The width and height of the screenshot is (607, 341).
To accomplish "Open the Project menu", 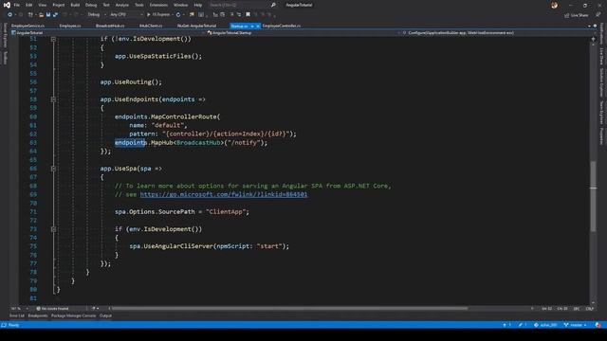I will (59, 5).
